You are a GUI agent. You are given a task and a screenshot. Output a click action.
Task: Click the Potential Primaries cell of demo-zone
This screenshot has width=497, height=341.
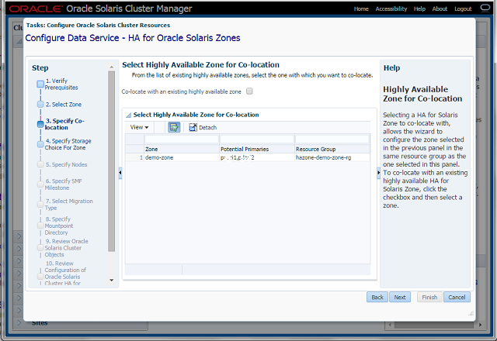[257, 157]
